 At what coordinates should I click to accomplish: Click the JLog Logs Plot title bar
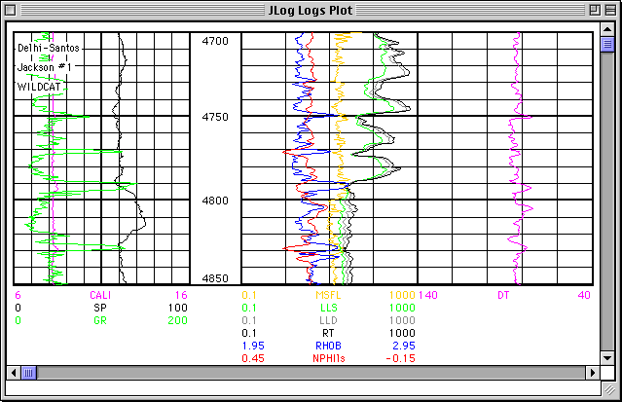[x=311, y=11]
